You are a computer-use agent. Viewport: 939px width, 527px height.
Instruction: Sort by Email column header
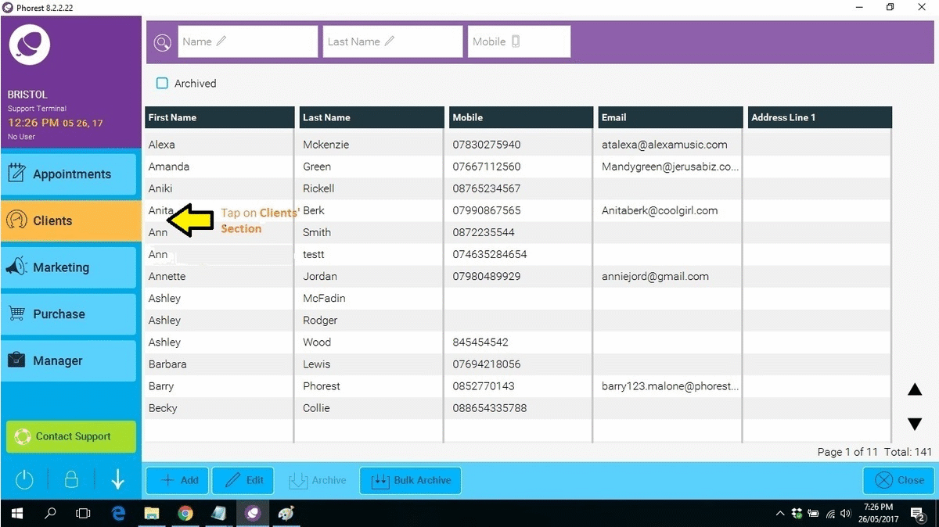(671, 117)
